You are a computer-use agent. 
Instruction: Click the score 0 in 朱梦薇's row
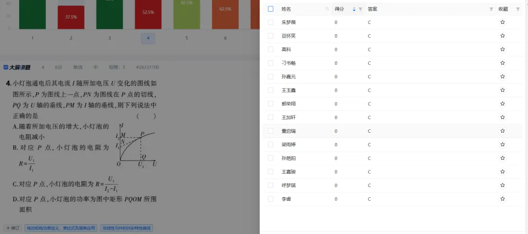(336, 22)
